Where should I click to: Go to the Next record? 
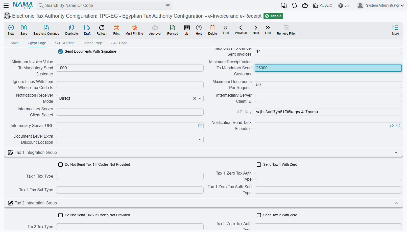[256, 28]
